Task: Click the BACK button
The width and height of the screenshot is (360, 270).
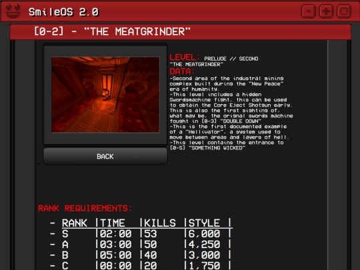Action: pyautogui.click(x=105, y=157)
